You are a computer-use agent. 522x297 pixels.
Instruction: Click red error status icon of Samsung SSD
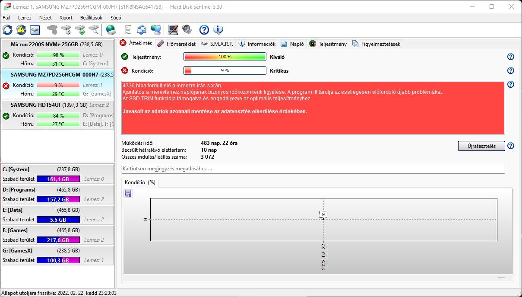point(6,86)
